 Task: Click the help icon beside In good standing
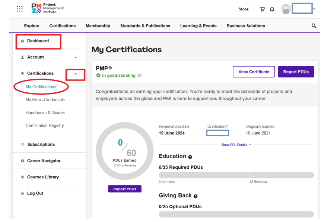[139, 75]
